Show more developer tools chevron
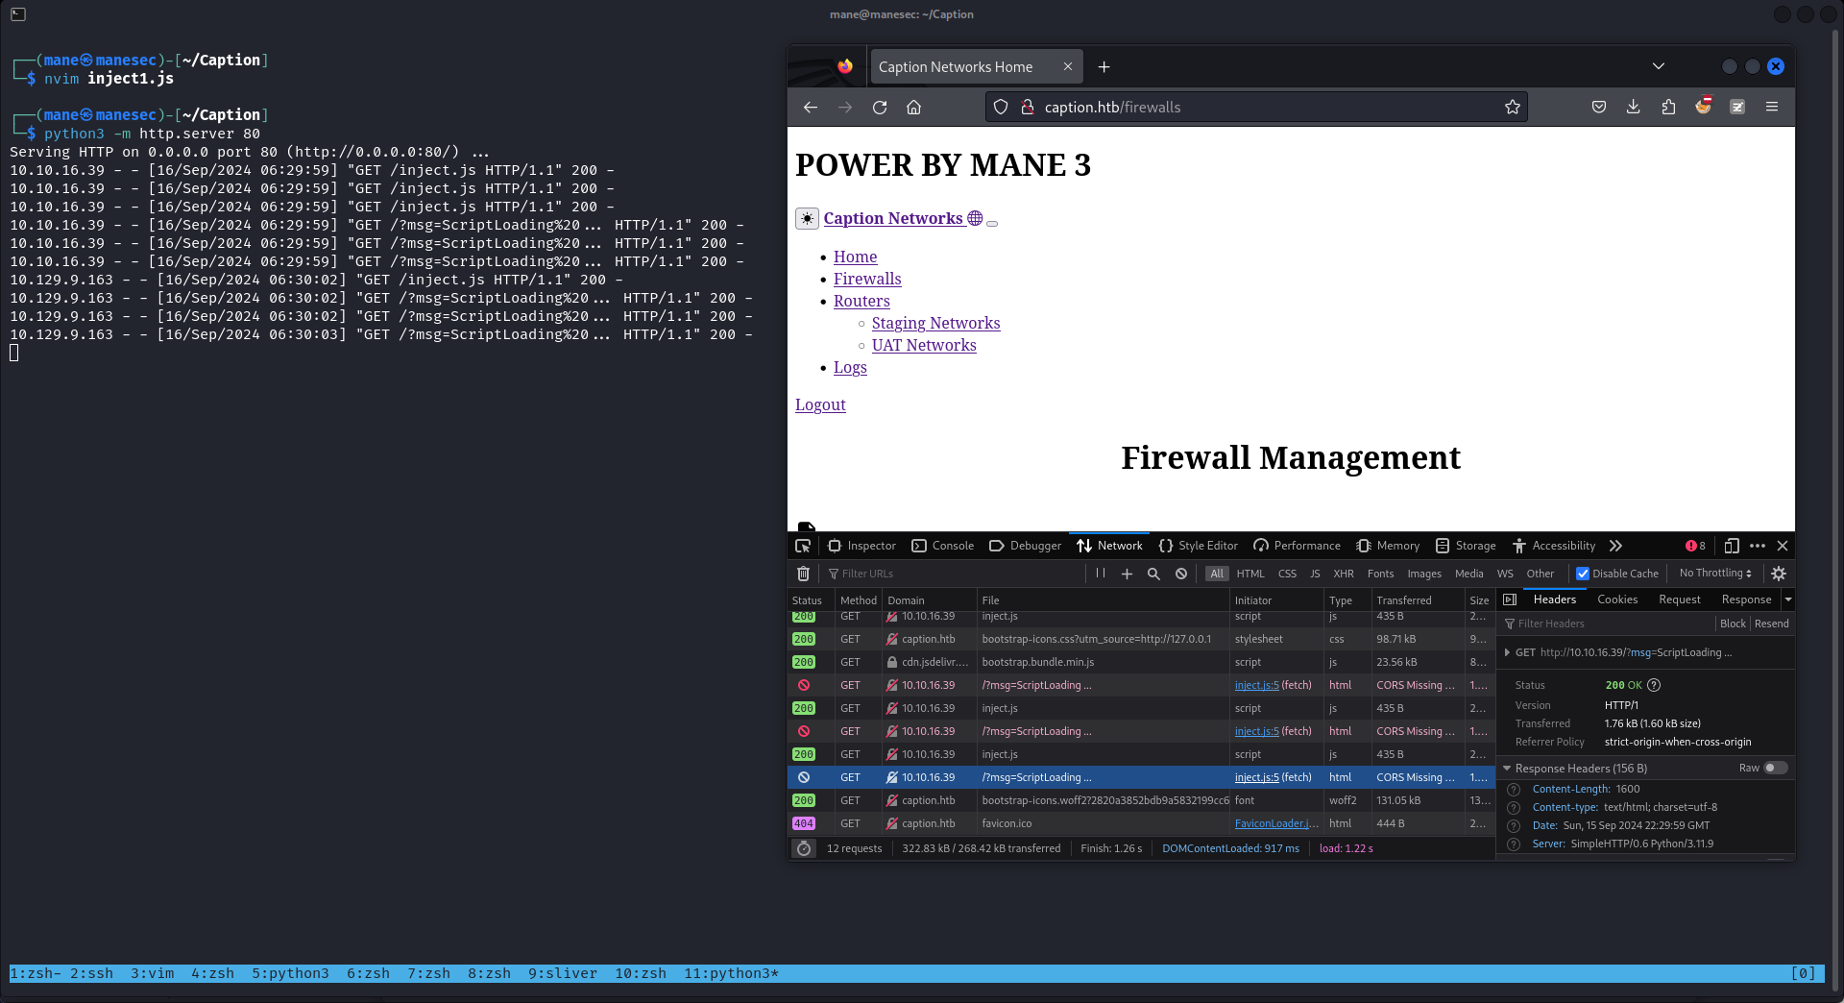 click(x=1616, y=546)
